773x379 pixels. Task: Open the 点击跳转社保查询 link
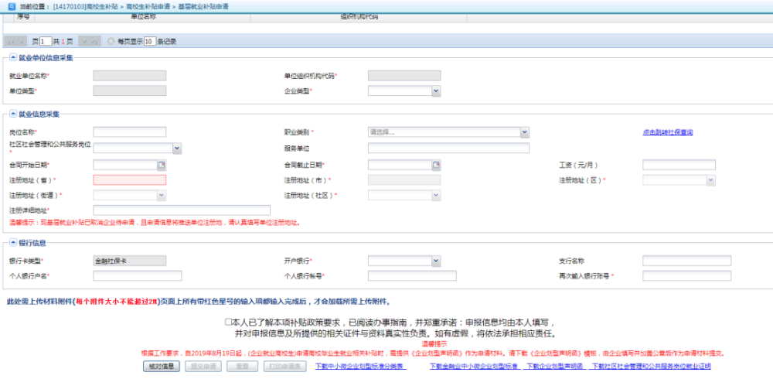click(x=668, y=132)
